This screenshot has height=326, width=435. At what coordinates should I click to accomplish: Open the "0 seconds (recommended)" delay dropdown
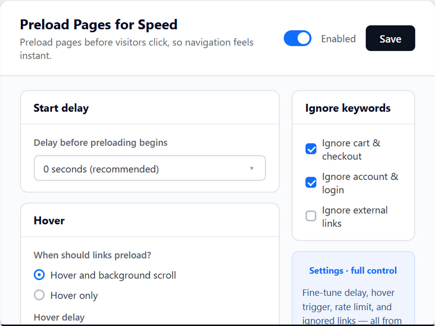point(150,168)
